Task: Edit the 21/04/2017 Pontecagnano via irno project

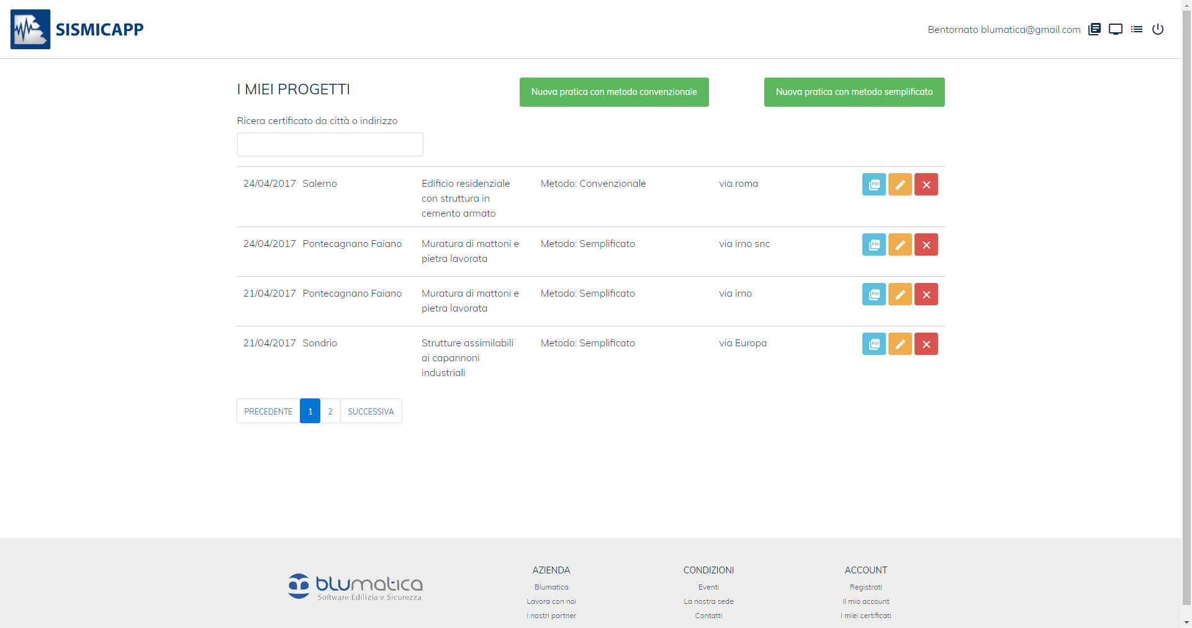Action: [x=900, y=294]
